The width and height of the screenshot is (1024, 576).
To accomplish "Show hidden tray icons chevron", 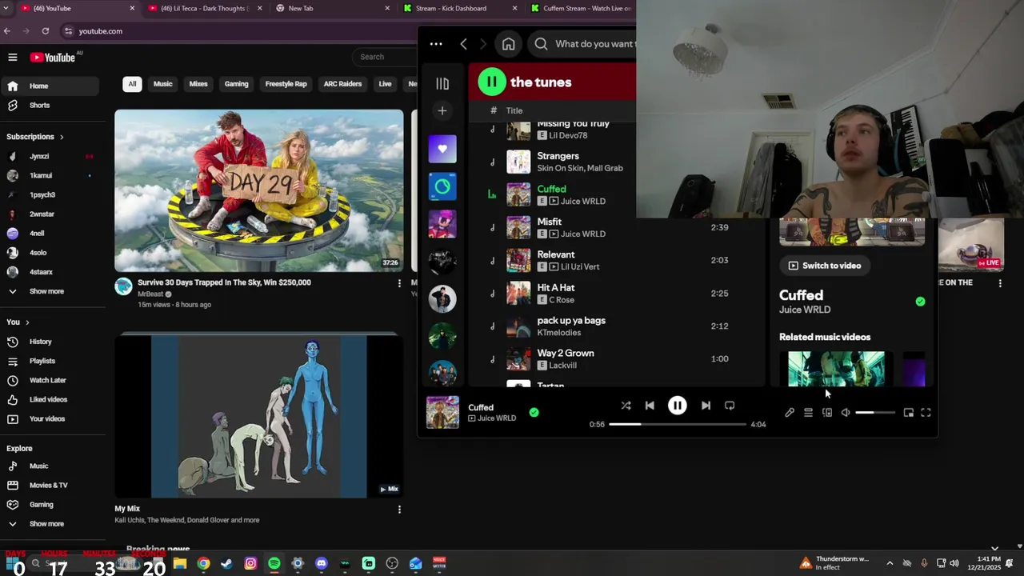I will tap(890, 563).
